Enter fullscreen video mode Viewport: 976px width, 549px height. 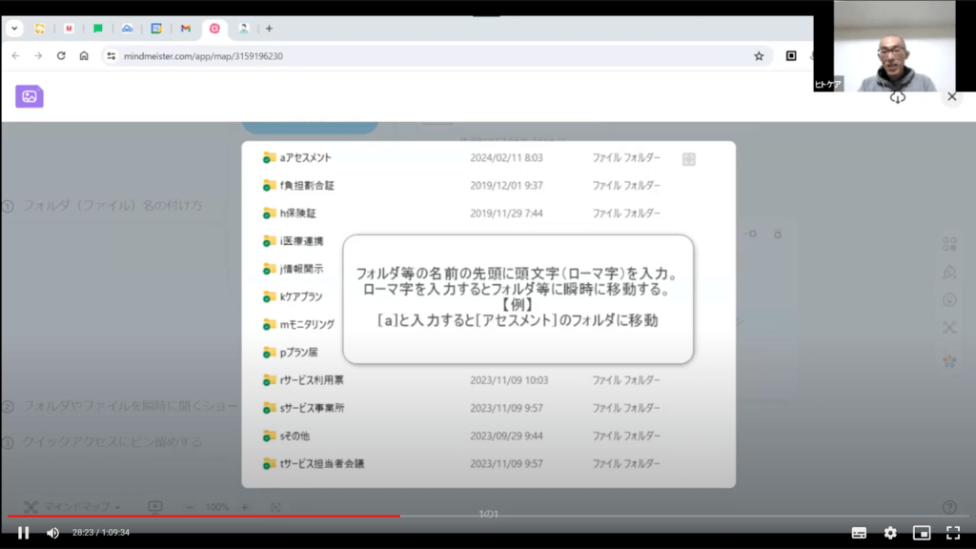click(x=952, y=532)
